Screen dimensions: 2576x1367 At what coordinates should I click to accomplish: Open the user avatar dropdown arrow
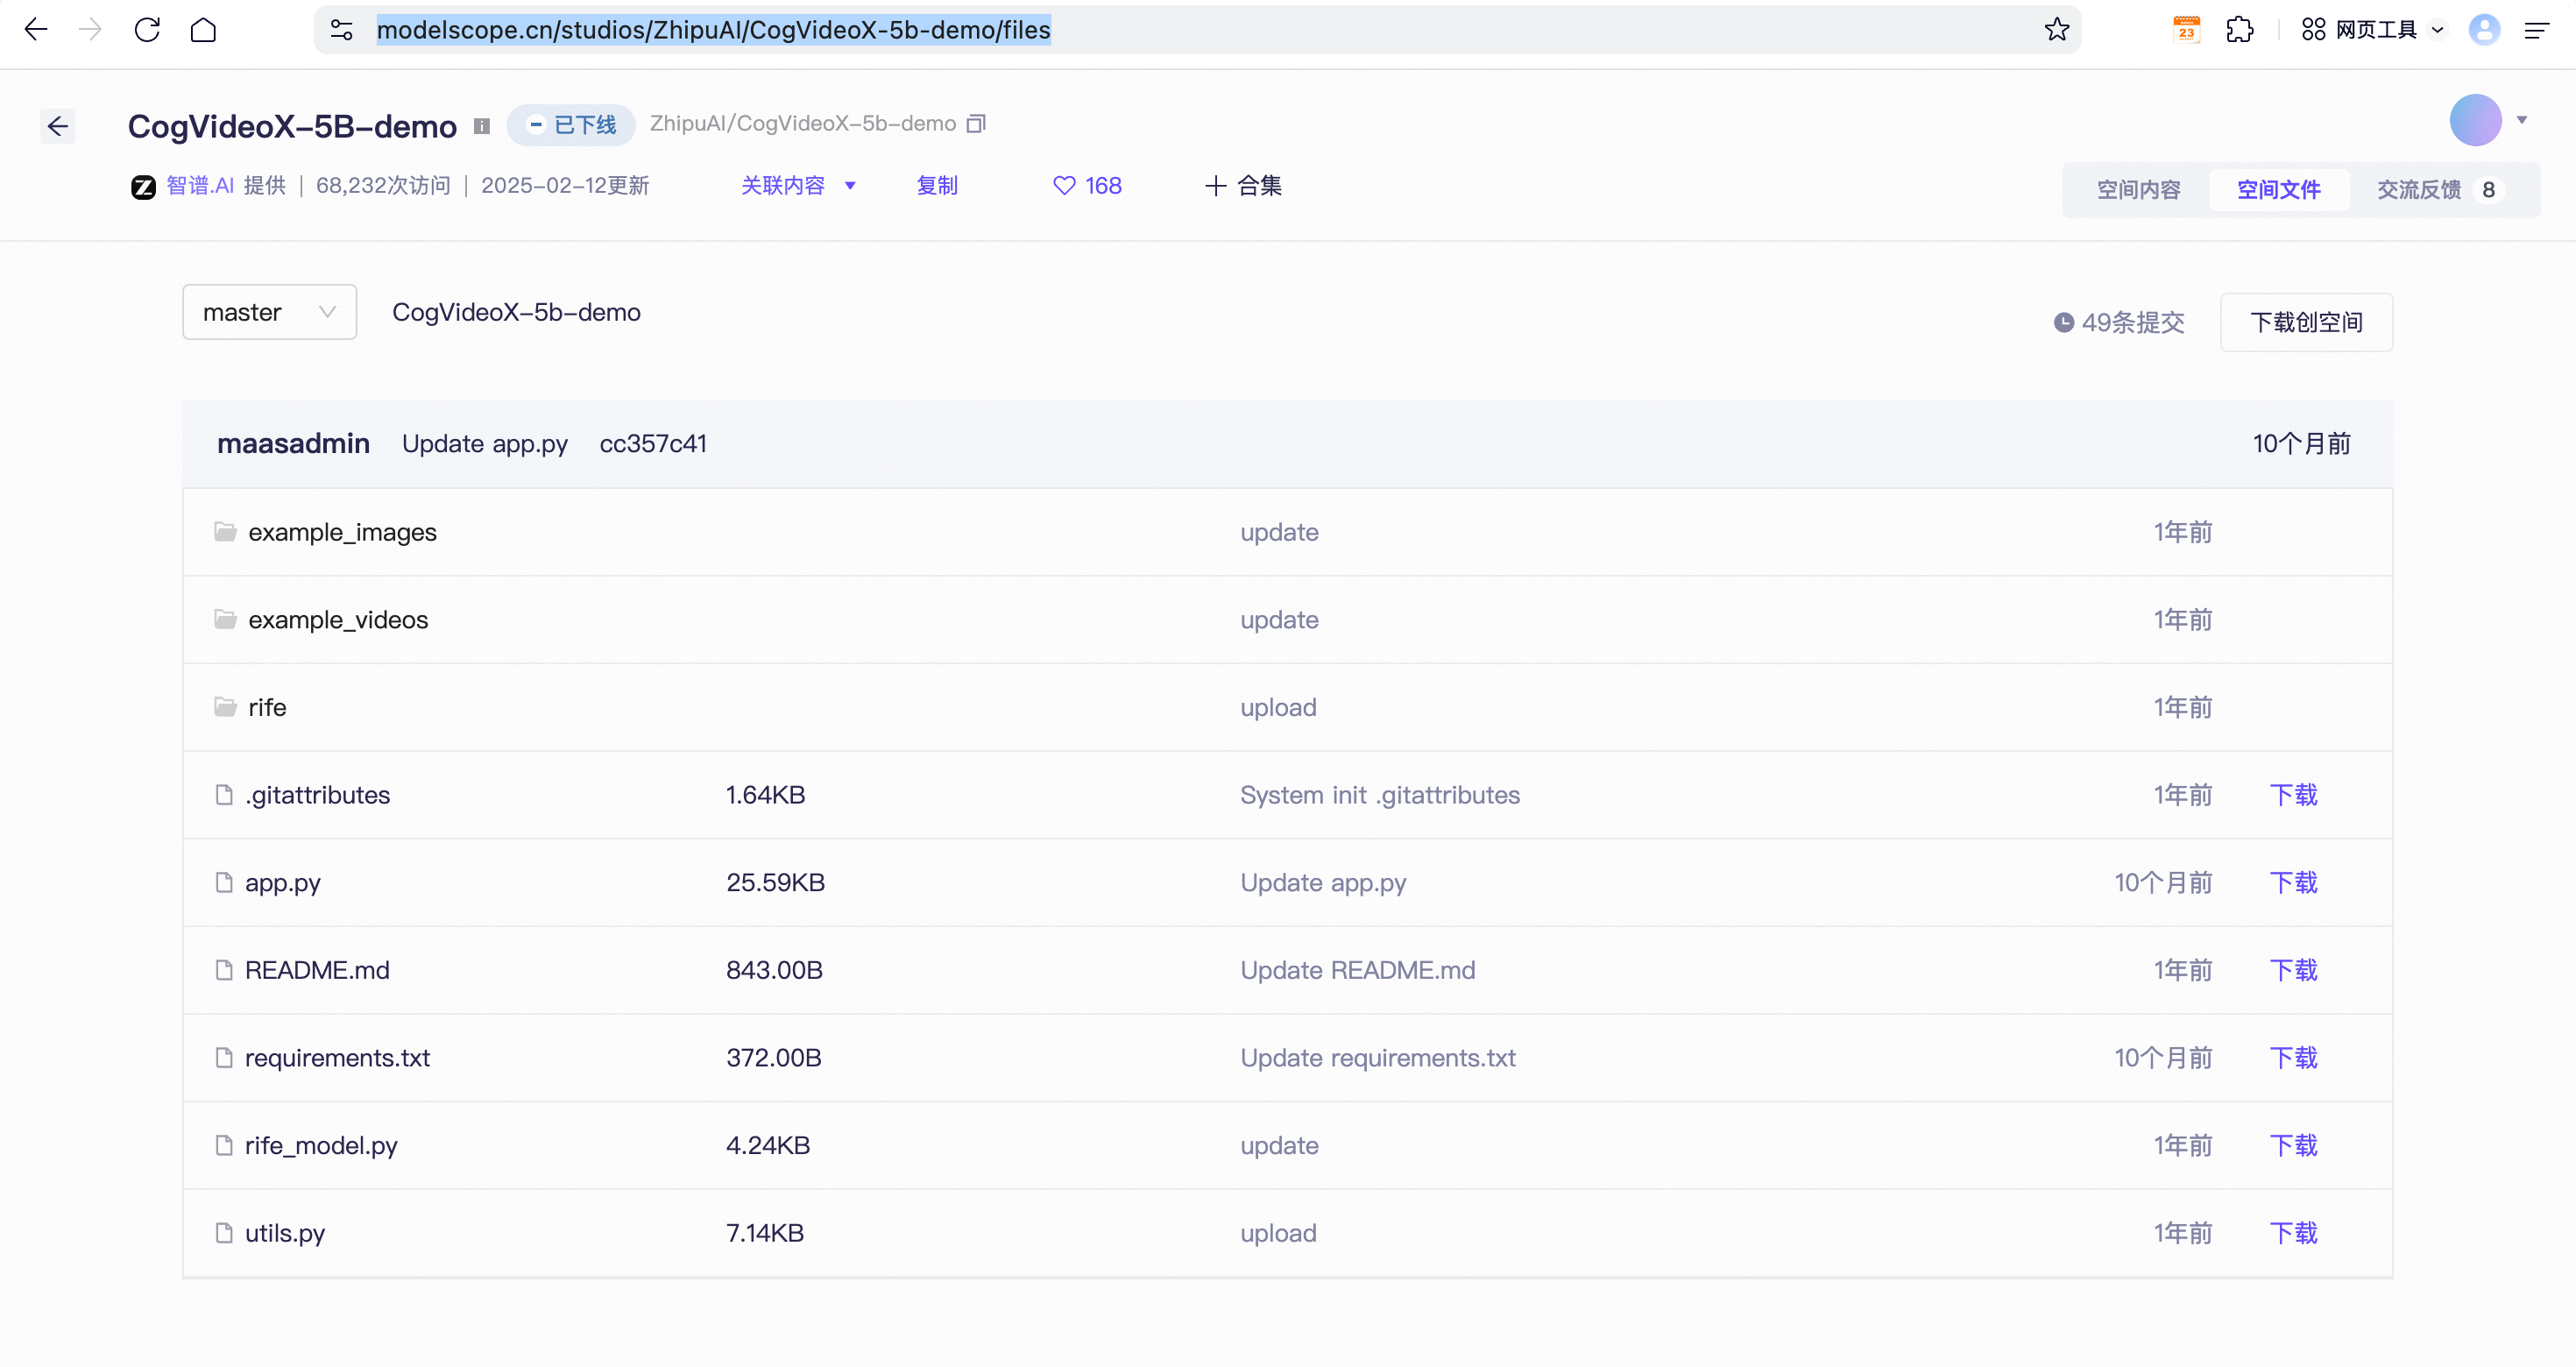tap(2522, 120)
